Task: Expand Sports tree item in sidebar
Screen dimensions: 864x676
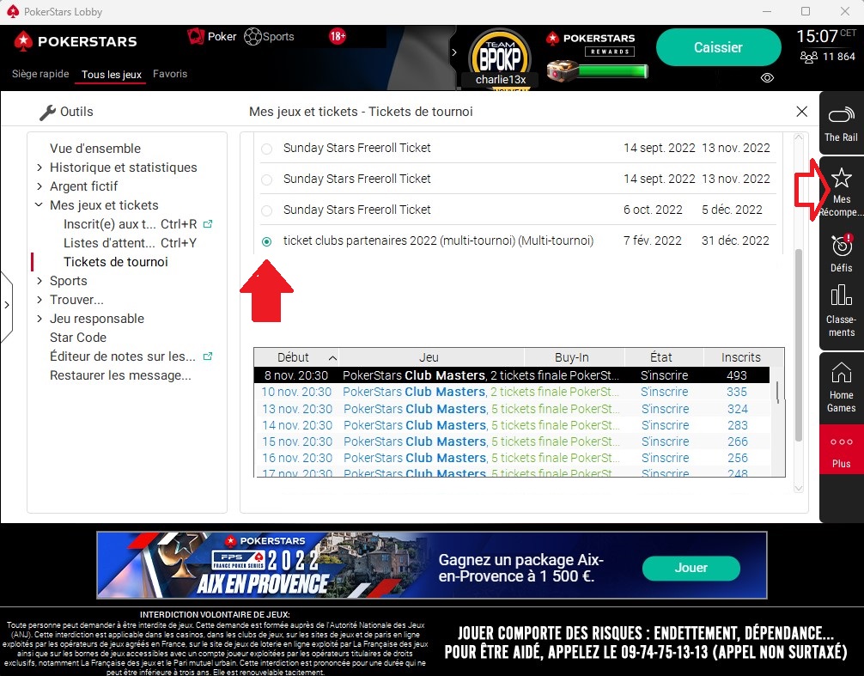Action: [x=40, y=281]
